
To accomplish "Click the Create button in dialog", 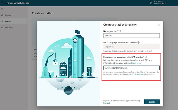I will 152,102.
